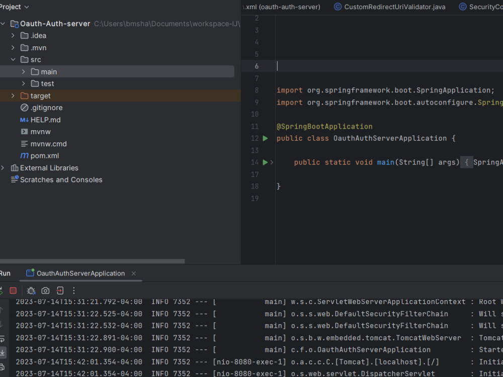Expand the target folder
This screenshot has height=377, width=503.
[13, 96]
